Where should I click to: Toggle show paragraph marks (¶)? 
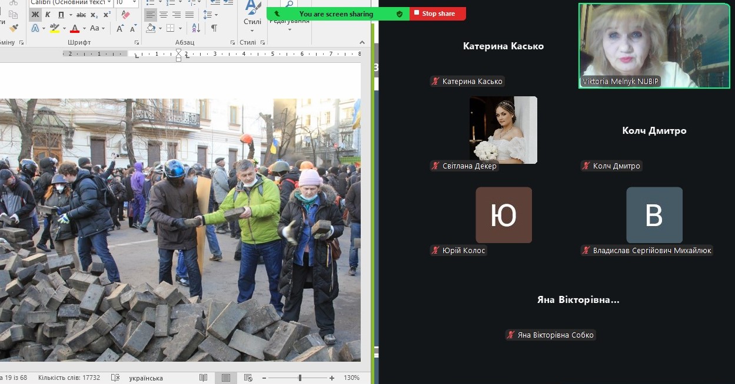pos(214,28)
